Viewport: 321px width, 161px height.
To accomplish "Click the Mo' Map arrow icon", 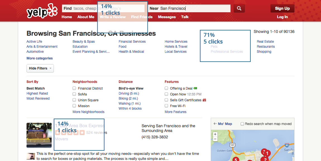I will pos(215,124).
